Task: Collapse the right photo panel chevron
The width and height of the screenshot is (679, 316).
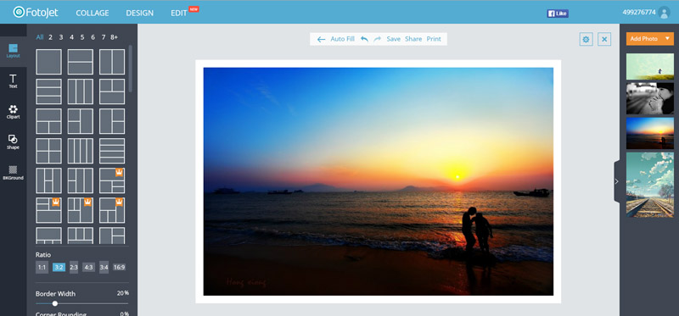Action: (617, 181)
